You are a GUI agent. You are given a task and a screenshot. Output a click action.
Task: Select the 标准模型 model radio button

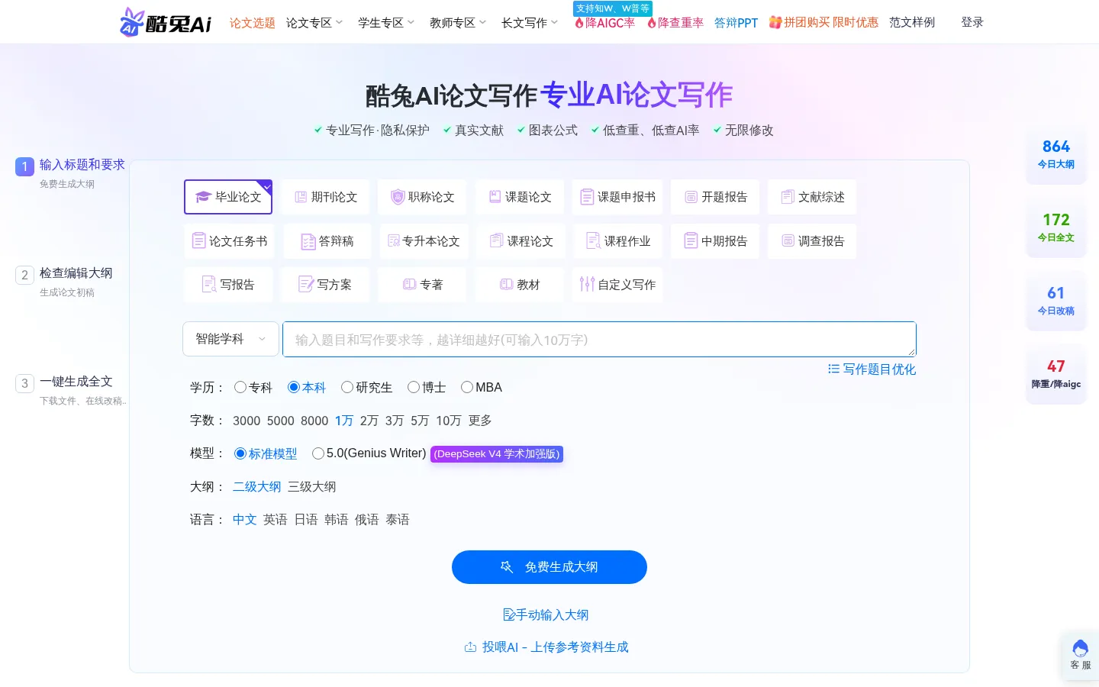click(240, 453)
